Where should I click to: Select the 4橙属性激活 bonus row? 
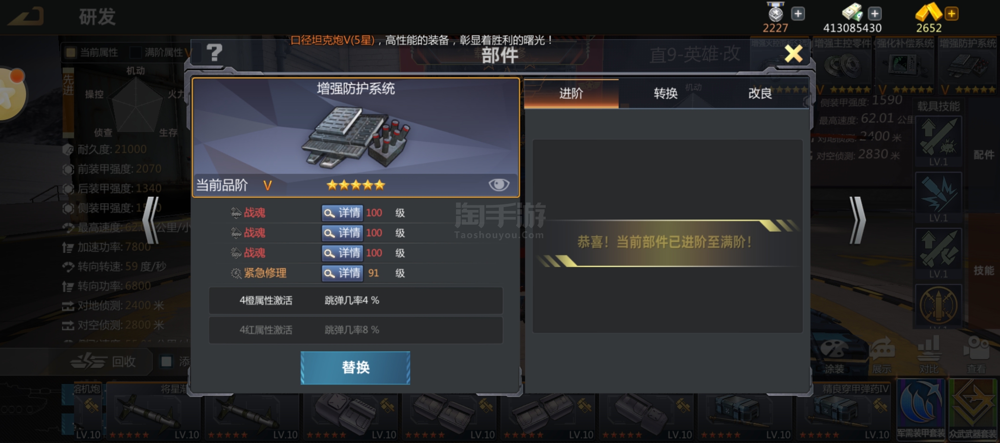(x=355, y=301)
